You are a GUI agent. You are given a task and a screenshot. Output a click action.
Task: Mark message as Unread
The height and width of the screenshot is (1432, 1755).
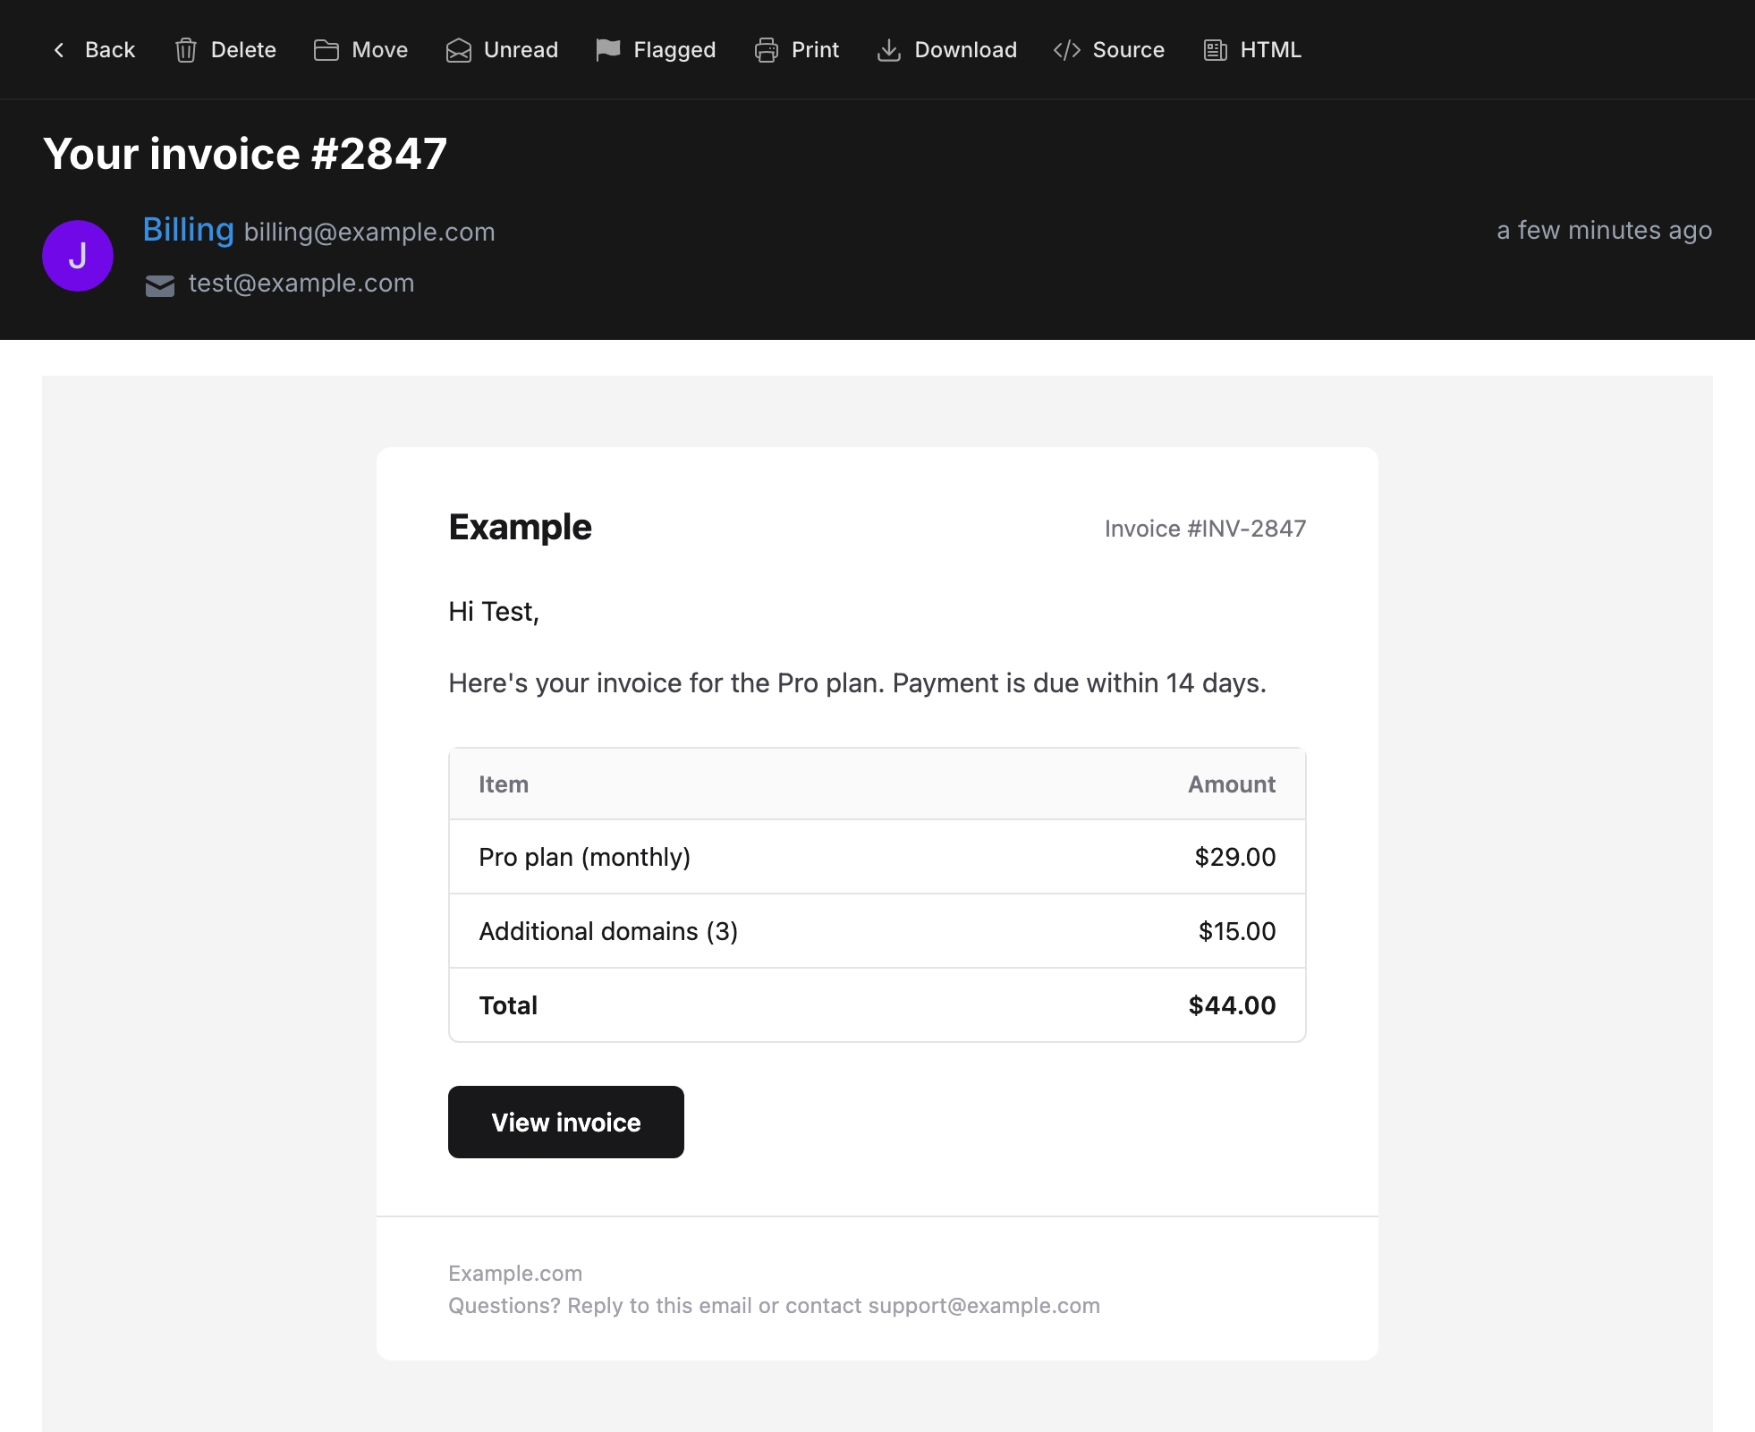521,50
